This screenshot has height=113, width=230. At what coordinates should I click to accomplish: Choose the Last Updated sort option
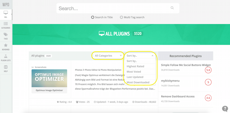(140, 77)
